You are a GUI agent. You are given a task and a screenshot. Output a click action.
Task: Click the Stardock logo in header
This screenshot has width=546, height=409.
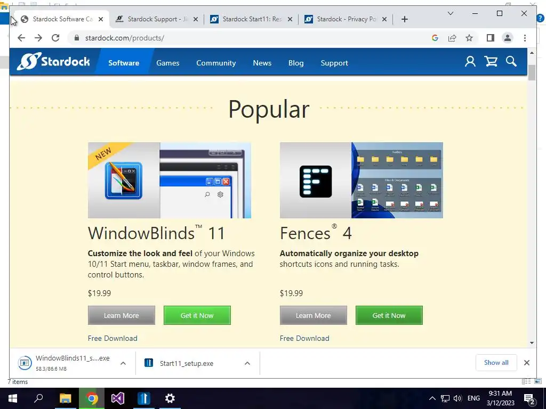pos(54,62)
